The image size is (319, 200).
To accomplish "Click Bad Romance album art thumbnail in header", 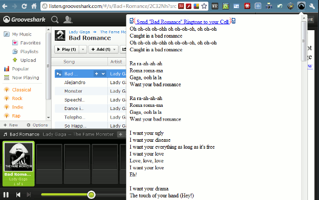I will click(x=60, y=35).
